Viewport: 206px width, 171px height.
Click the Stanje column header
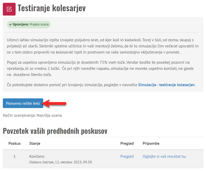35,143
